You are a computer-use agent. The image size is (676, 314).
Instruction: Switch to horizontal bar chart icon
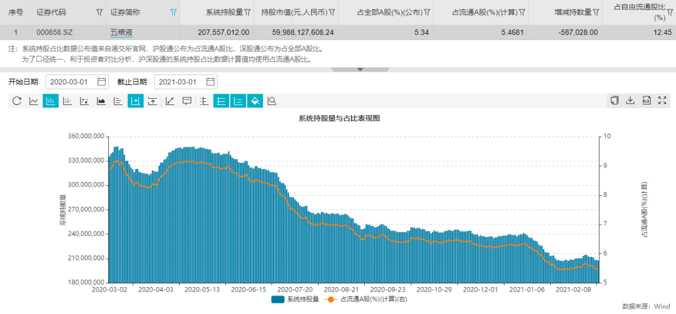(118, 101)
